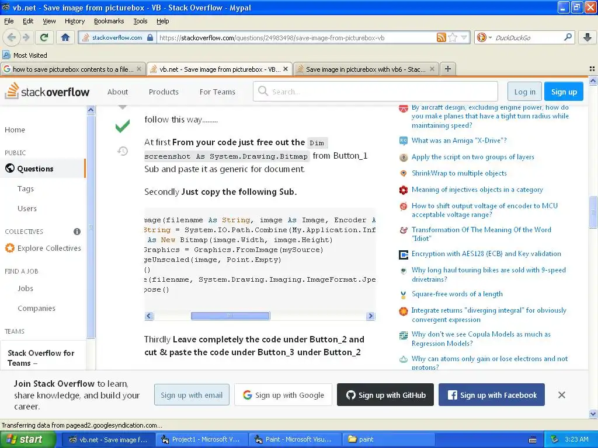Open the Bookmarks menu
Viewport: 598px width, 448px height.
[109, 21]
